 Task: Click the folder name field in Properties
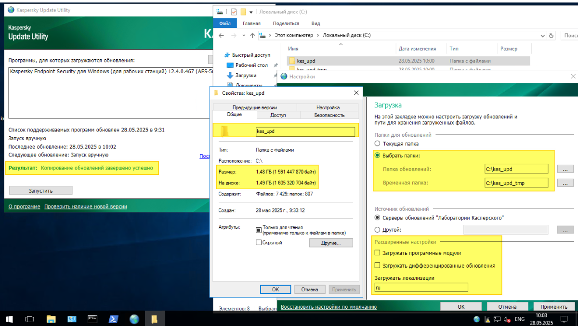point(305,131)
